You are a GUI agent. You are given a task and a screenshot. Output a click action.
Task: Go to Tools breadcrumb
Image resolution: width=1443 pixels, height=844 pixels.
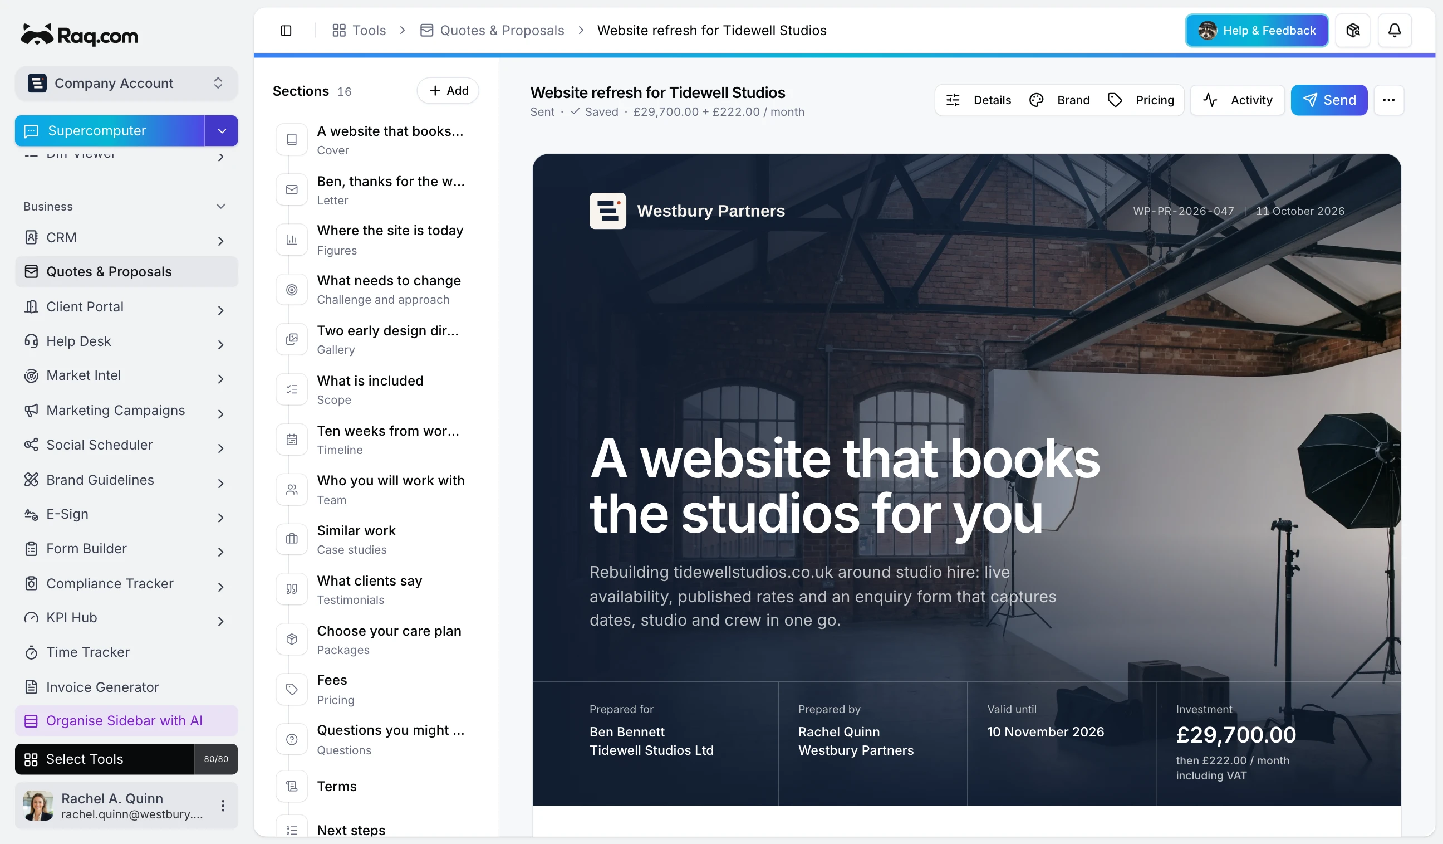(359, 31)
